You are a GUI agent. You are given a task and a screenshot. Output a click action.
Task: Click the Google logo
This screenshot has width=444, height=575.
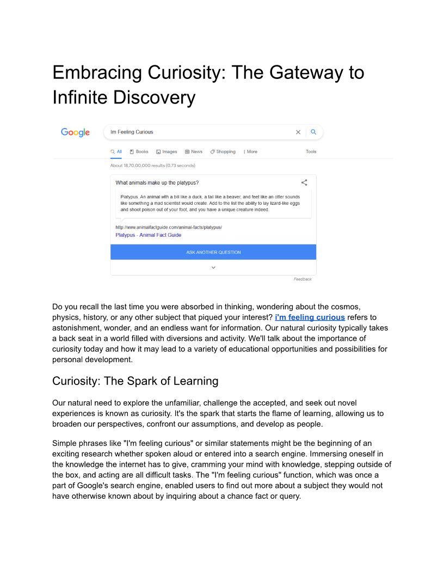pyautogui.click(x=75, y=132)
